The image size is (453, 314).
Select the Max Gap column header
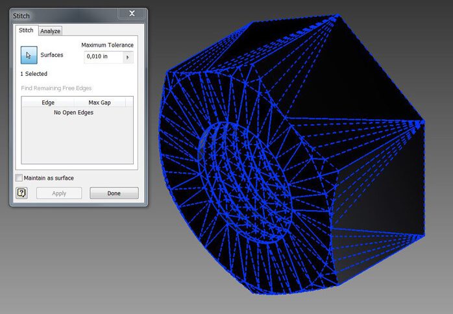point(100,103)
